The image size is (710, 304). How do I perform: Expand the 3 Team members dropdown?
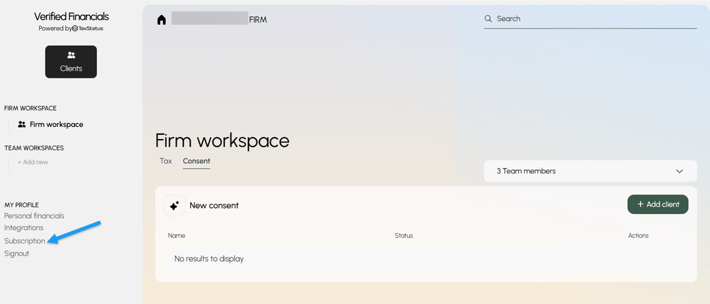[590, 171]
